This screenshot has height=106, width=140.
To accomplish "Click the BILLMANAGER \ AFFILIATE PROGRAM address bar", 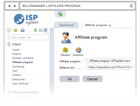I will (x=77, y=6).
